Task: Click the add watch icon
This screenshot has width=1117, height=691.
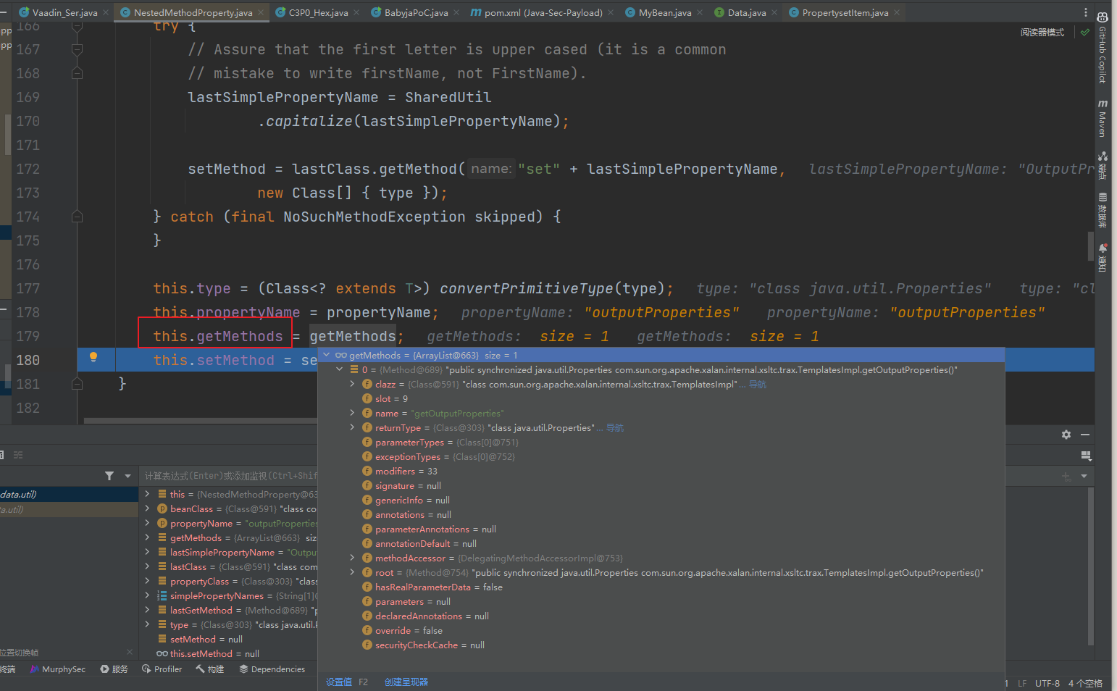Action: click(1066, 476)
